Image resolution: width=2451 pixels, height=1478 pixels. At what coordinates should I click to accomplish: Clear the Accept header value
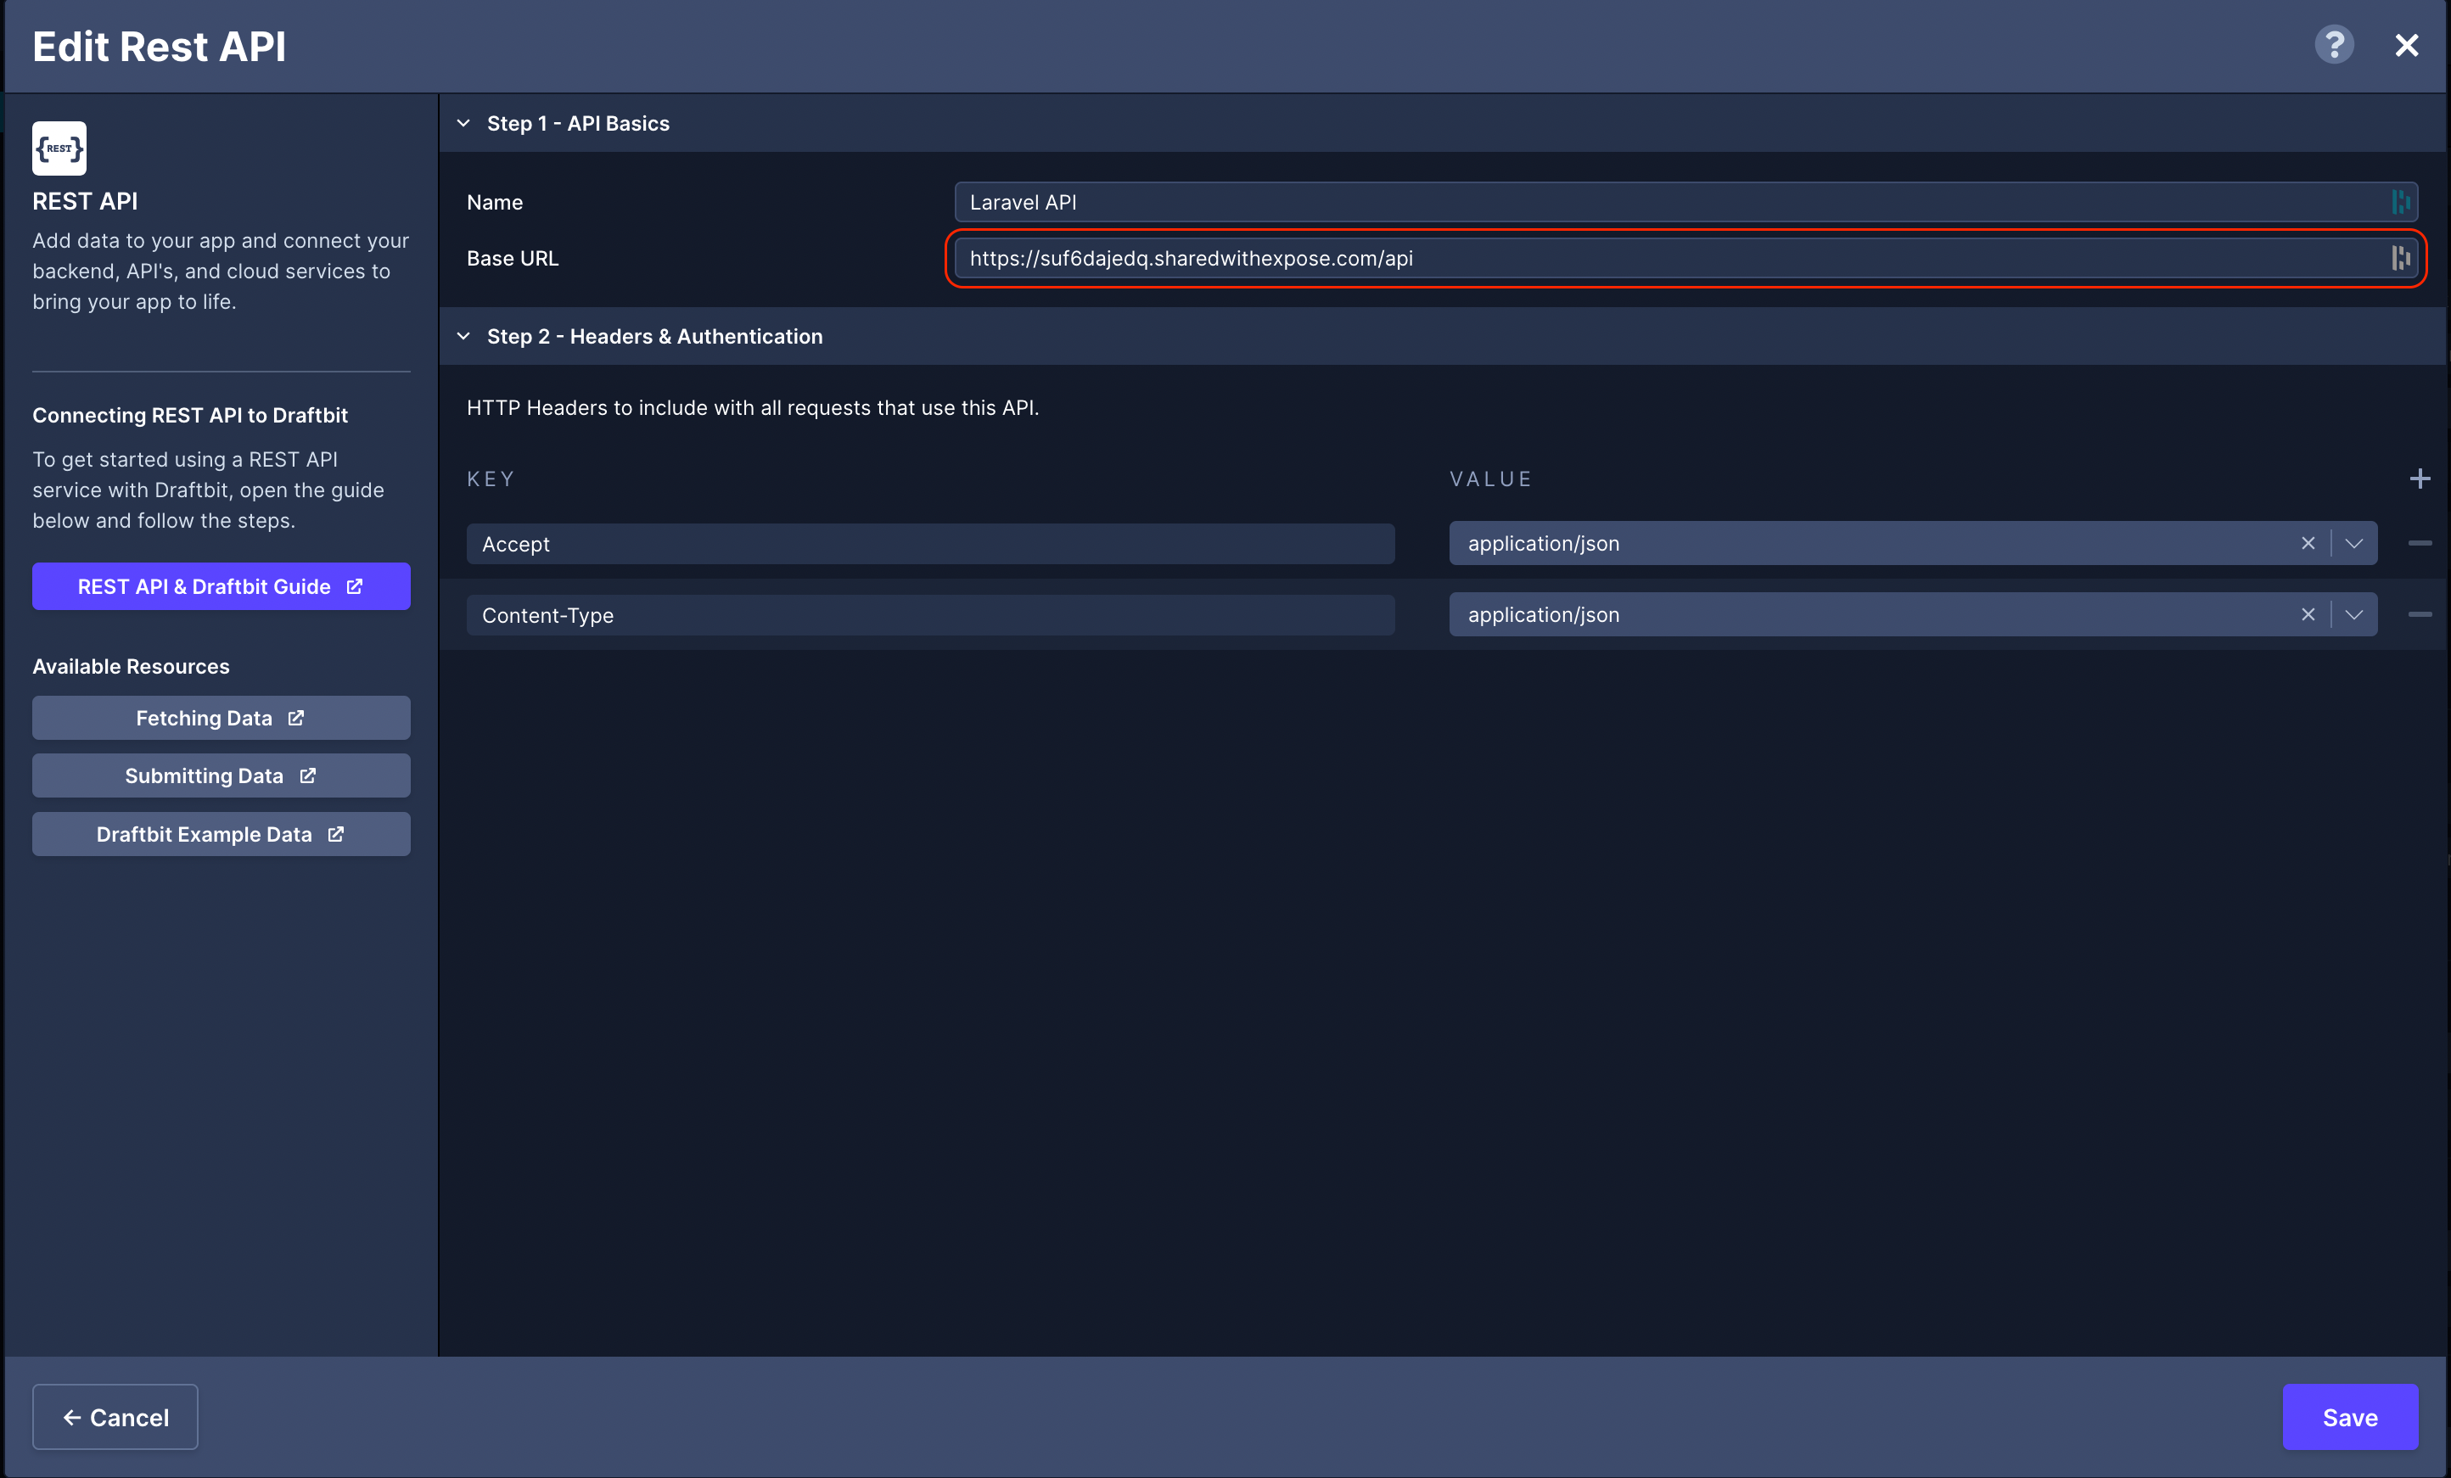pyautogui.click(x=2308, y=543)
